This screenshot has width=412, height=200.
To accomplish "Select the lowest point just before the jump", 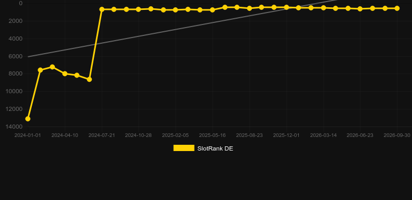I will (89, 79).
